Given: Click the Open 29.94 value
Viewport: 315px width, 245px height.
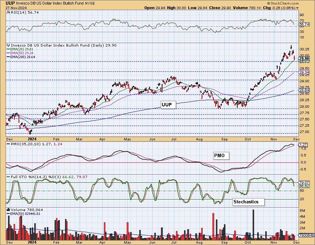Looking at the screenshot, I should click(x=155, y=8).
